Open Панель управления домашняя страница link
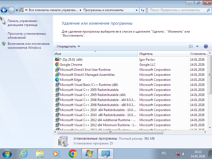212x159 pixels. (x=23, y=23)
